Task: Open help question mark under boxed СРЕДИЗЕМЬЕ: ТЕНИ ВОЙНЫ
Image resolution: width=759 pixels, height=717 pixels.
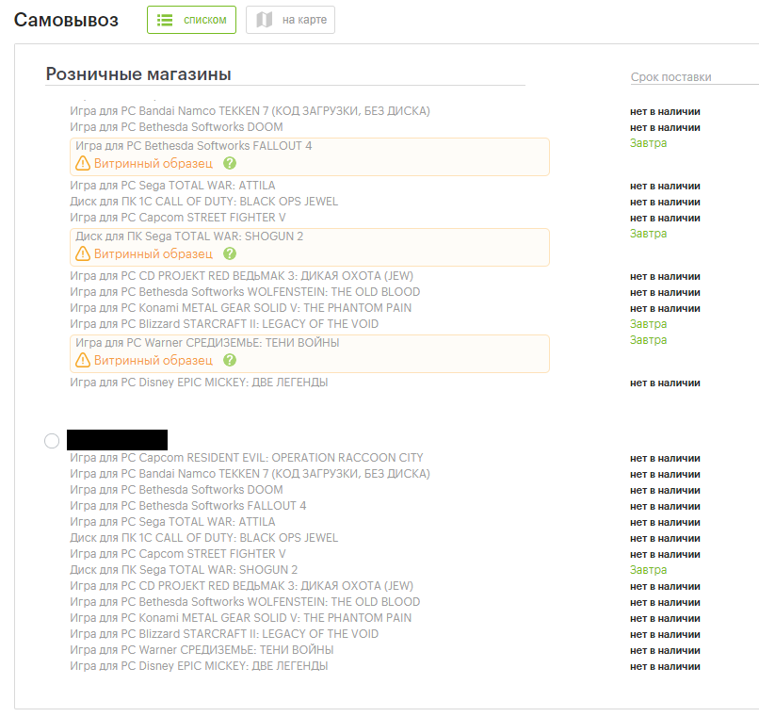Action: 230,361
